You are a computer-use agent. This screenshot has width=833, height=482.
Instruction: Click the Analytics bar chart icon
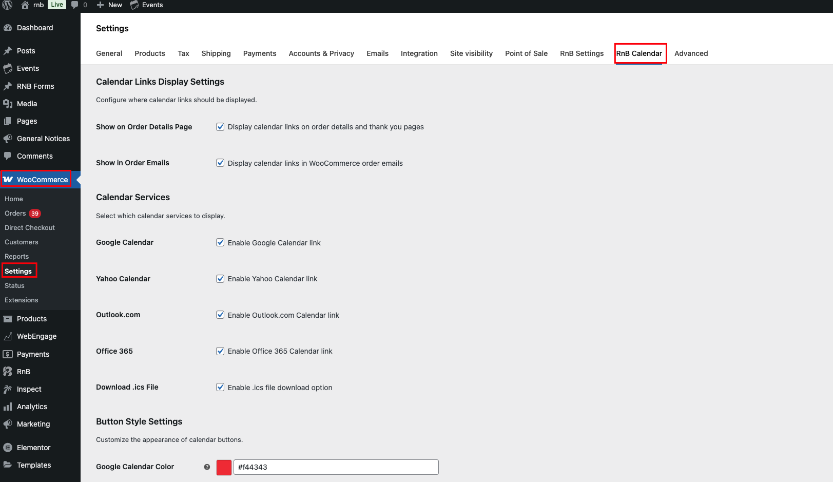pyautogui.click(x=8, y=407)
